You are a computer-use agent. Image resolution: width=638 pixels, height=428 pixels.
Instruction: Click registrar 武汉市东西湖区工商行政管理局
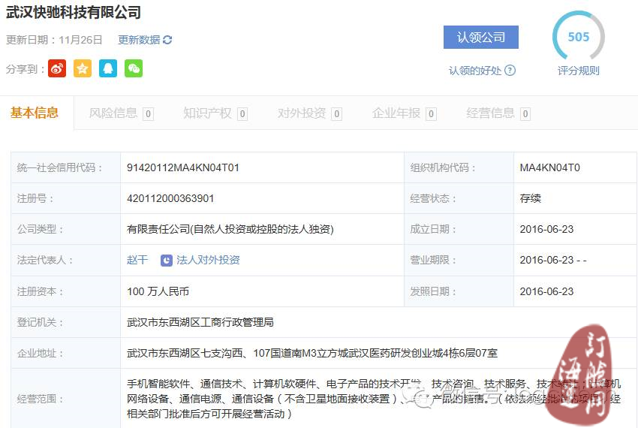[200, 322]
